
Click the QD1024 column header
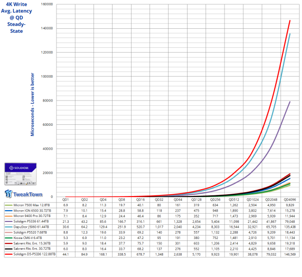[252, 199]
